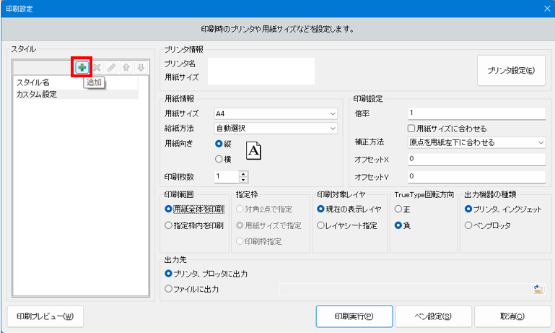The image size is (555, 333).
Task: Click the 印刷実行(P) button
Action: point(354,316)
